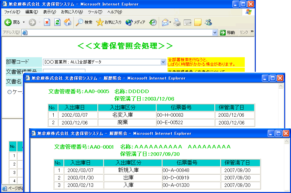Close the AA0-0005 履歴照会 window
Viewport: 291px width, 193px height.
pyautogui.click(x=280, y=78)
